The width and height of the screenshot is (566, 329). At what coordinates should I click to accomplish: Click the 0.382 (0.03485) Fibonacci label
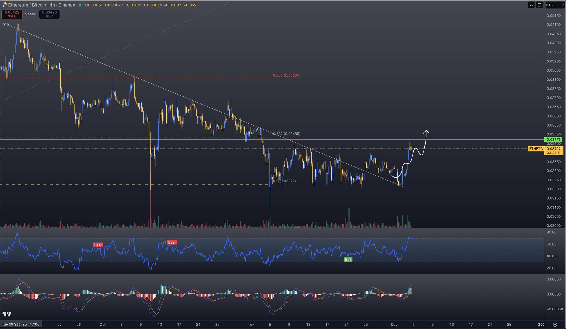click(x=287, y=134)
